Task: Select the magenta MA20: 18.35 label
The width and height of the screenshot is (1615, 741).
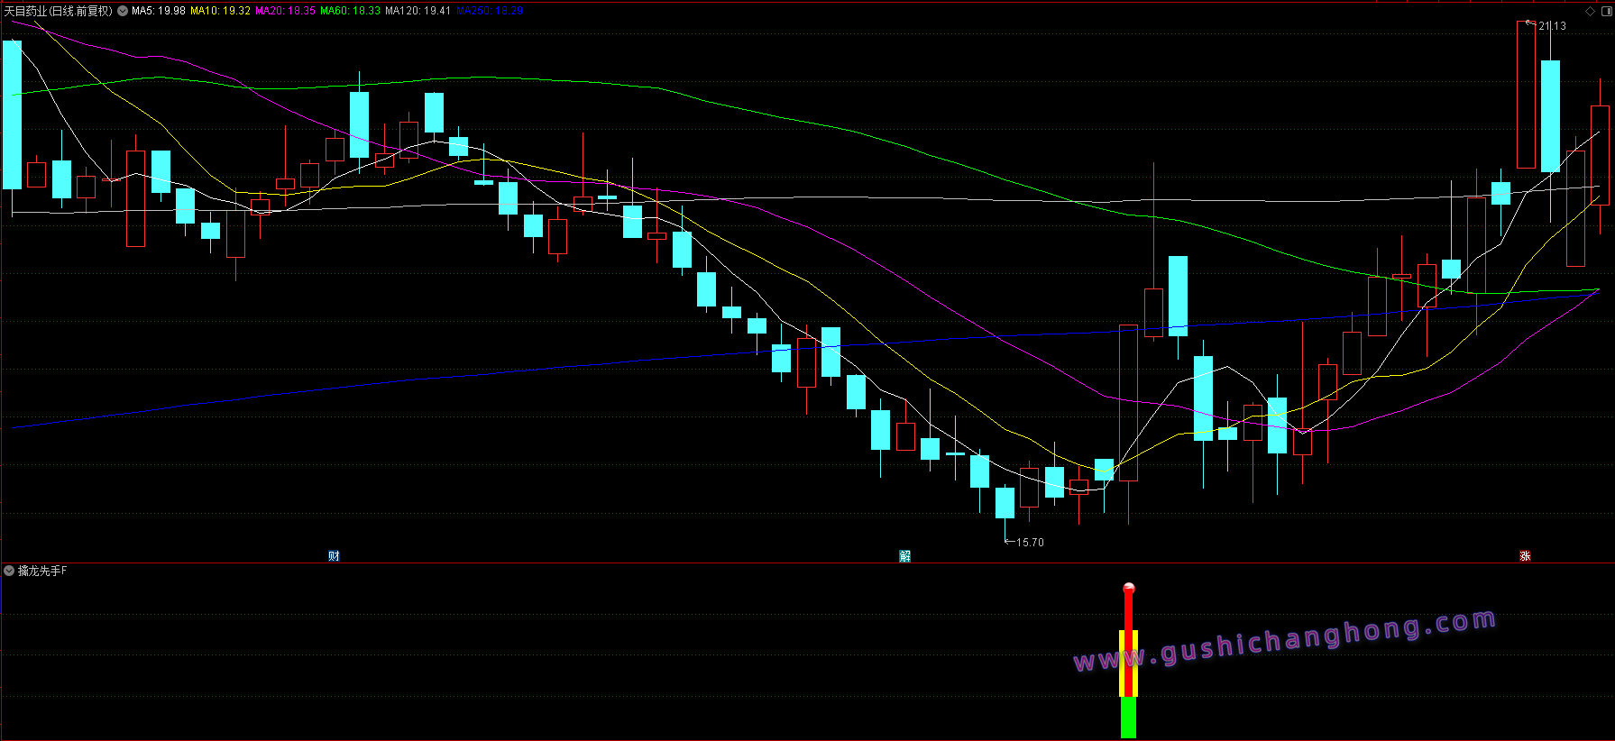Action: 285,11
